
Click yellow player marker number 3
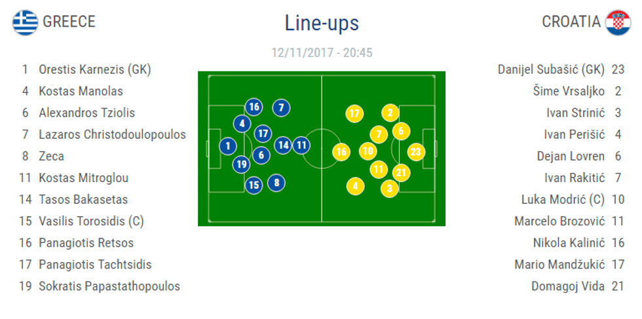point(390,189)
